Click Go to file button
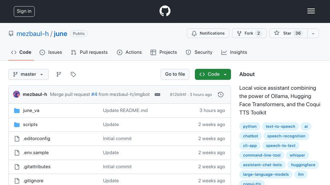Image resolution: width=330 pixels, height=185 pixels. coord(175,74)
